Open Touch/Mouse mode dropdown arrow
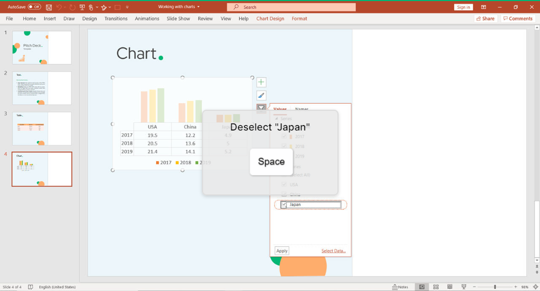Image resolution: width=540 pixels, height=291 pixels. tap(97, 7)
